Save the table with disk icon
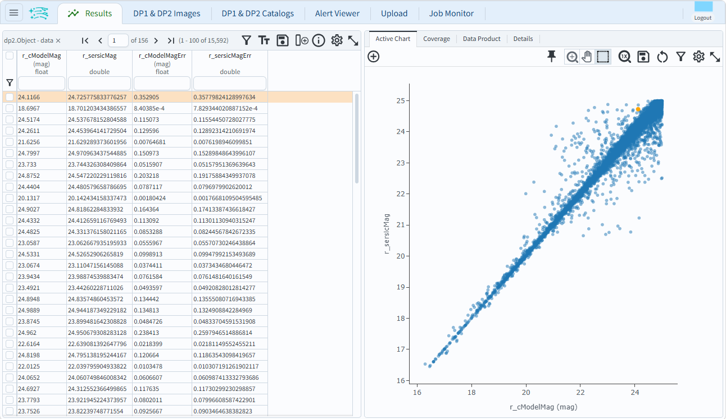The height and width of the screenshot is (419, 726). pos(283,40)
